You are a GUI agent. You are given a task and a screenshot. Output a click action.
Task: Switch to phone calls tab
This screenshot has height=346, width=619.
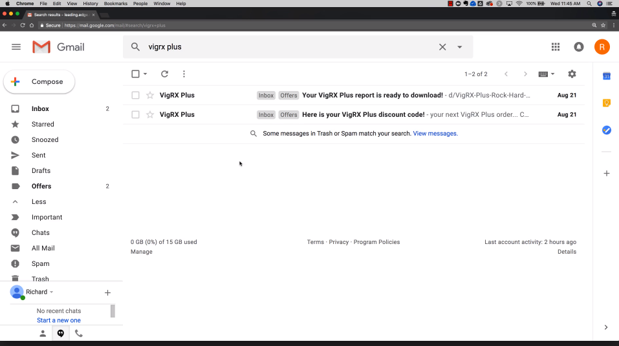tap(78, 333)
